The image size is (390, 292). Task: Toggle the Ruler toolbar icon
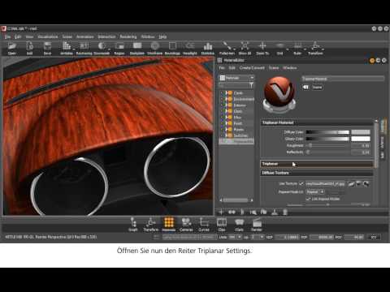(x=297, y=49)
